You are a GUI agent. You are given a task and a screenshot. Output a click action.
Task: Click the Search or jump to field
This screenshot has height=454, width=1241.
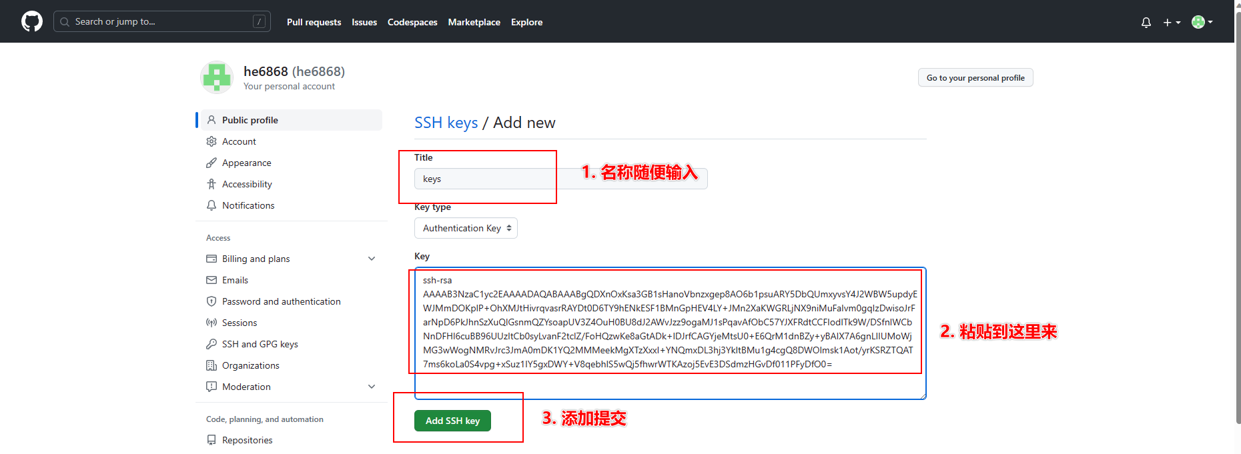tap(162, 21)
